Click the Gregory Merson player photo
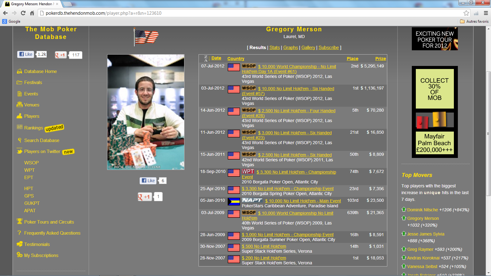This screenshot has width=491, height=276. 146,112
